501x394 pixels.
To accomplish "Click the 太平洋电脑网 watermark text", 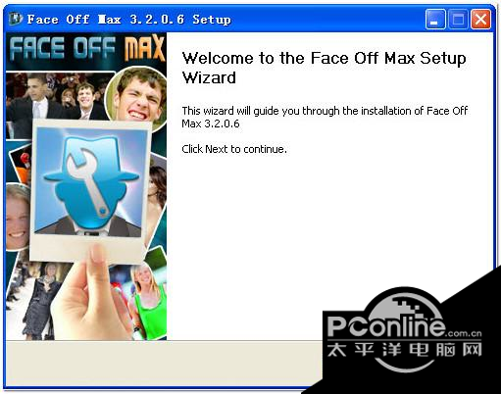I will click(405, 350).
